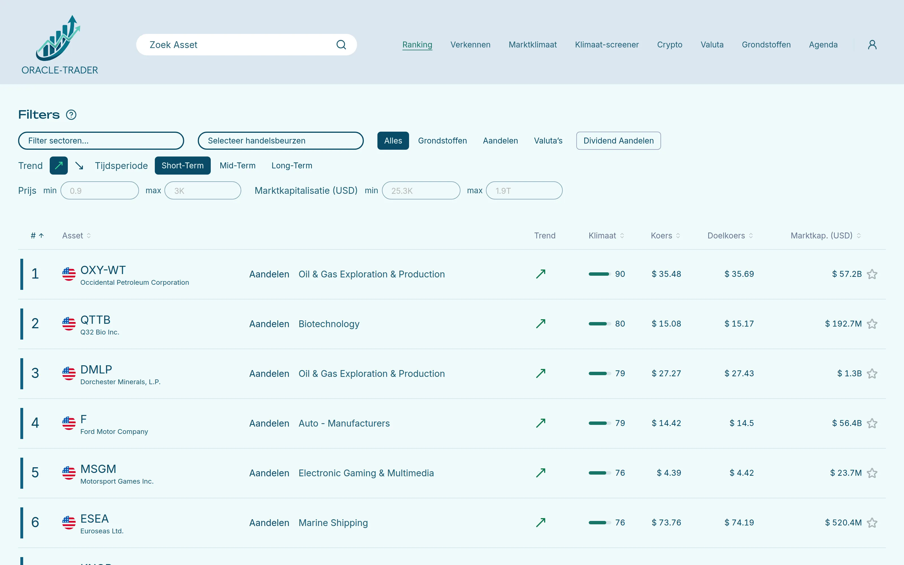The height and width of the screenshot is (565, 904).
Task: Star the QTTB row as favorite
Action: pyautogui.click(x=872, y=324)
